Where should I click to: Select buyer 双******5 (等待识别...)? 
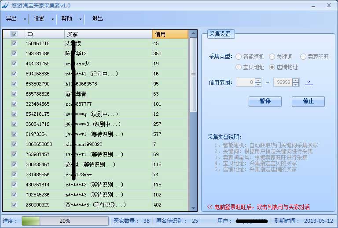(96, 205)
